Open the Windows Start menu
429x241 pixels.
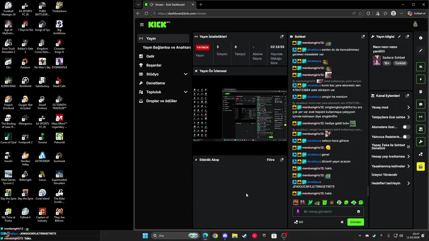coord(145,236)
